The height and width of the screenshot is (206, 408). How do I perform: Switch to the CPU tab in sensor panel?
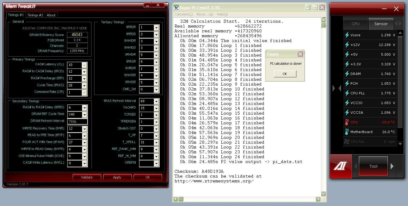tap(356, 24)
